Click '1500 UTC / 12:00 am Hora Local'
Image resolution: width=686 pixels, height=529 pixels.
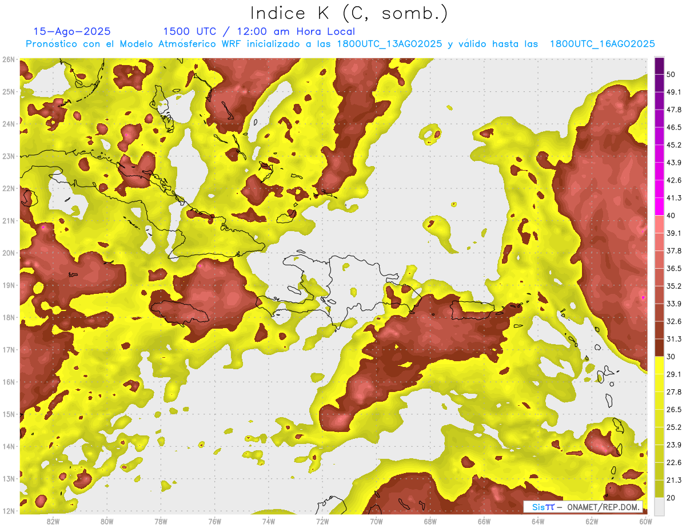(x=259, y=31)
